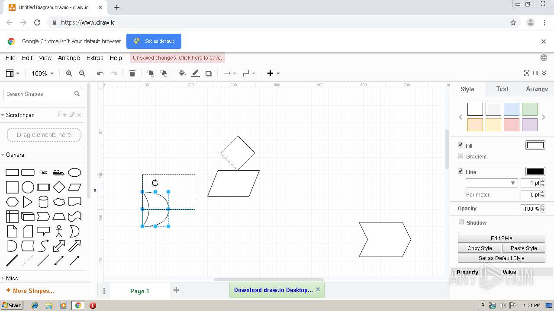Open the Extras menu

pyautogui.click(x=95, y=58)
